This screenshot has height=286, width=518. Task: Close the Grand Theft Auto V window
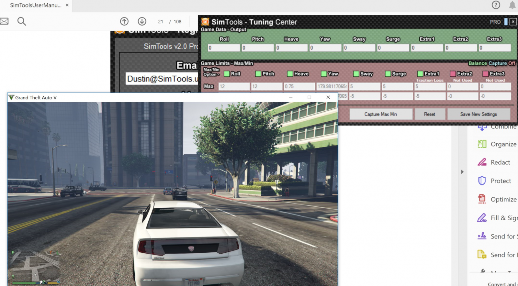point(328,97)
